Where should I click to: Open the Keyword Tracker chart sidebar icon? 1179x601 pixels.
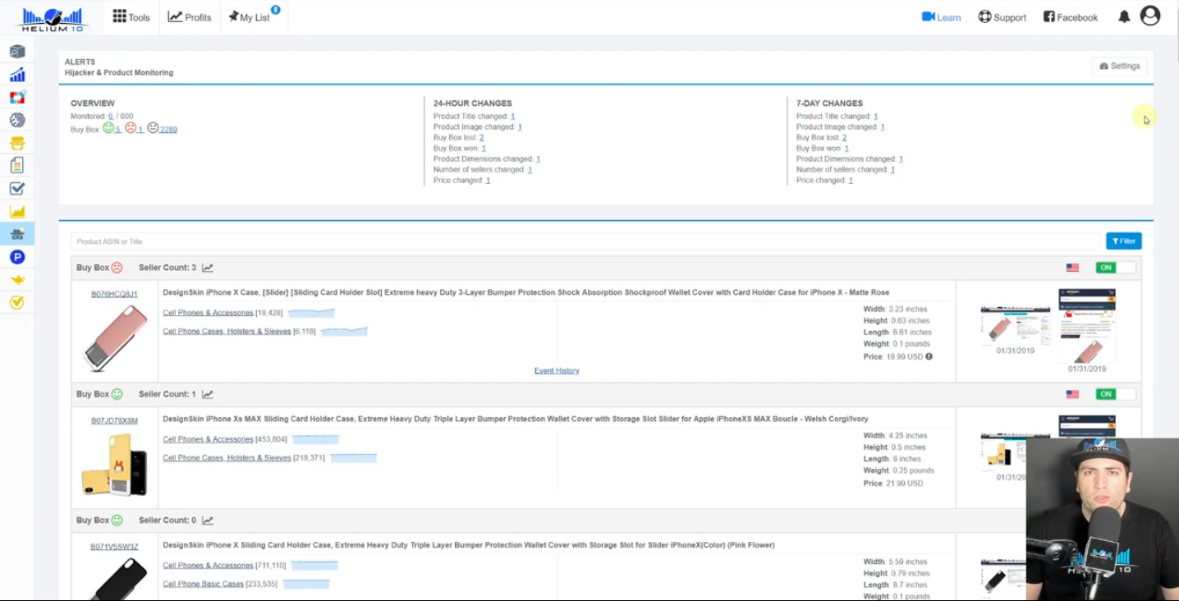click(18, 211)
